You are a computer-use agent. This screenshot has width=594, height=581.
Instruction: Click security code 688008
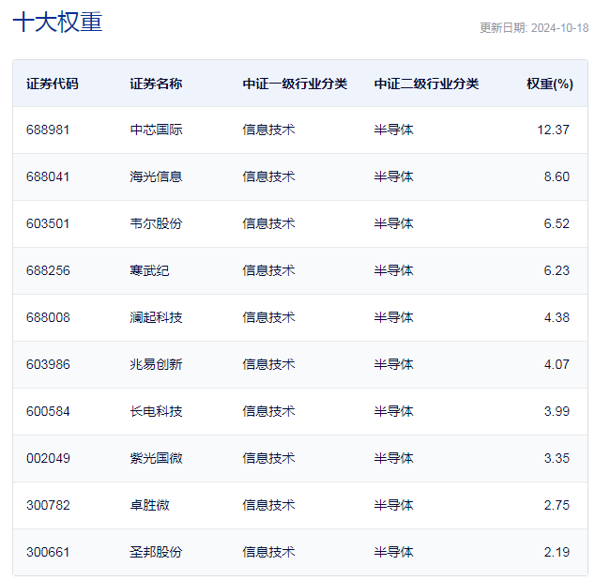click(x=48, y=317)
